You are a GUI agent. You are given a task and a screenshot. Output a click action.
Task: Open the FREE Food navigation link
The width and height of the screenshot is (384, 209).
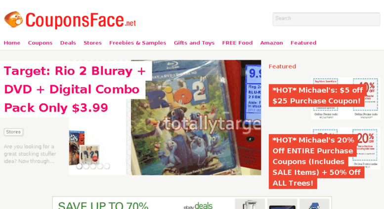pyautogui.click(x=237, y=43)
